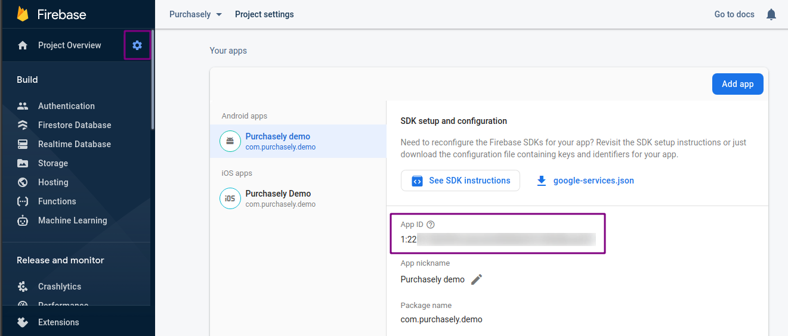Select the Android Purchasely demo app
The image size is (788, 336).
coord(298,141)
